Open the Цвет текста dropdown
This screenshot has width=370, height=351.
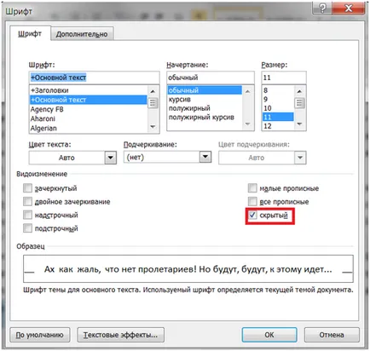click(x=111, y=158)
